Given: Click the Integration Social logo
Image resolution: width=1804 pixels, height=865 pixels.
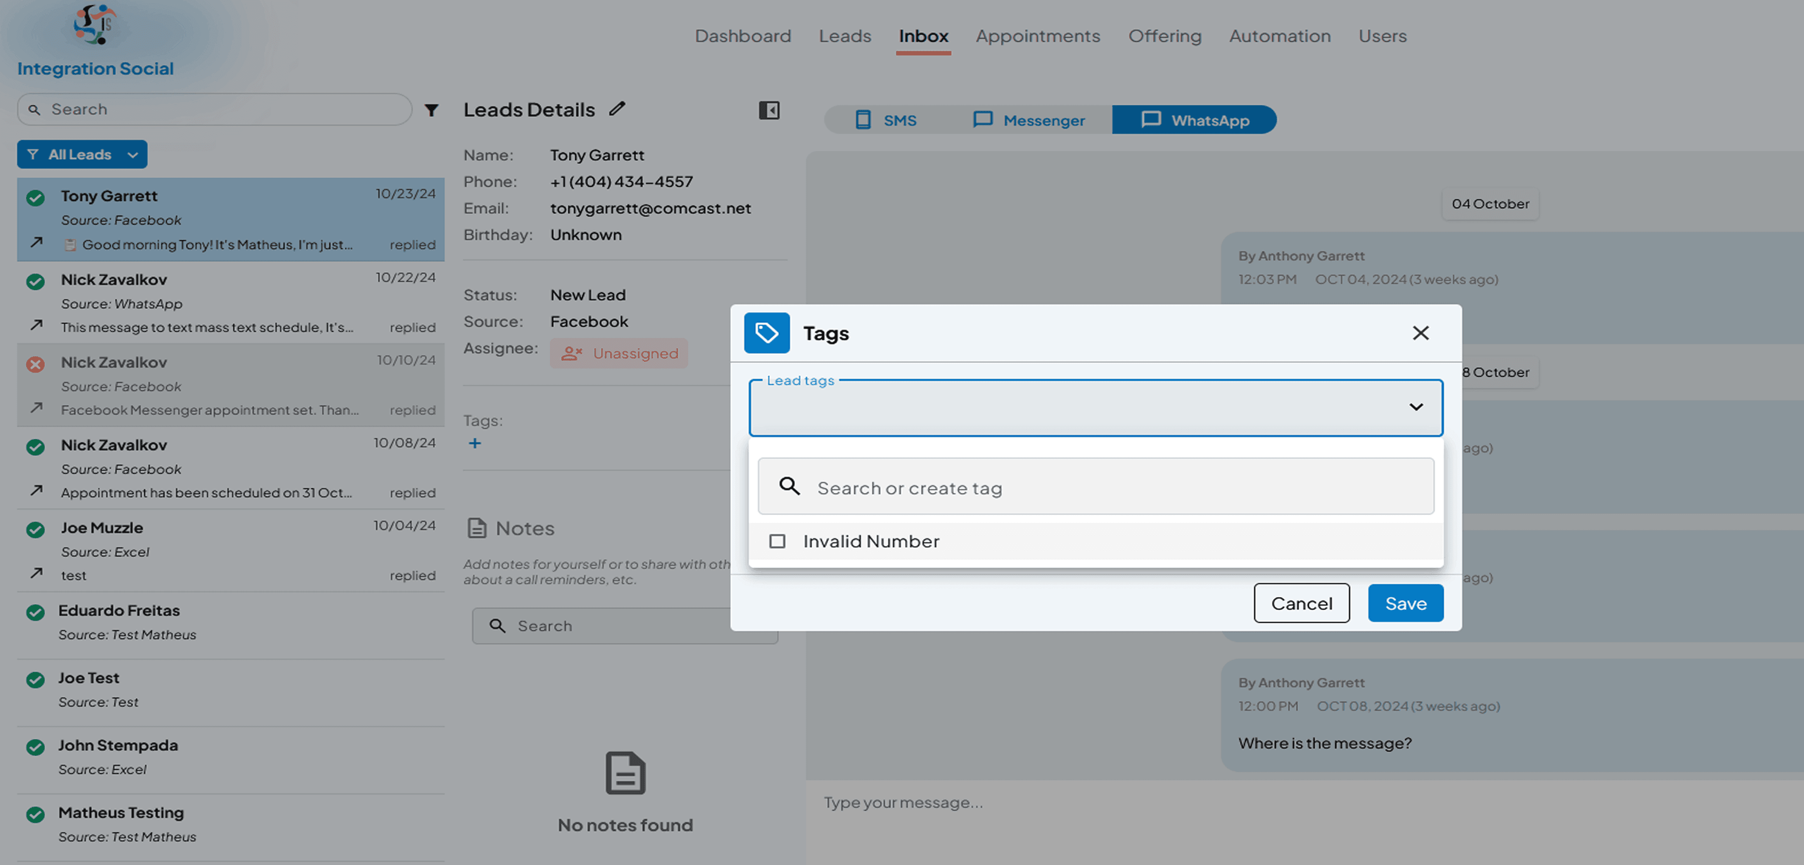Looking at the screenshot, I should pos(94,24).
